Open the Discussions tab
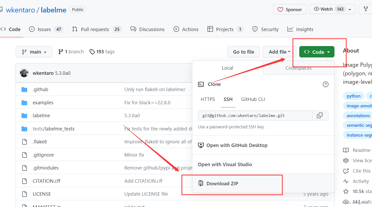 click(147, 29)
